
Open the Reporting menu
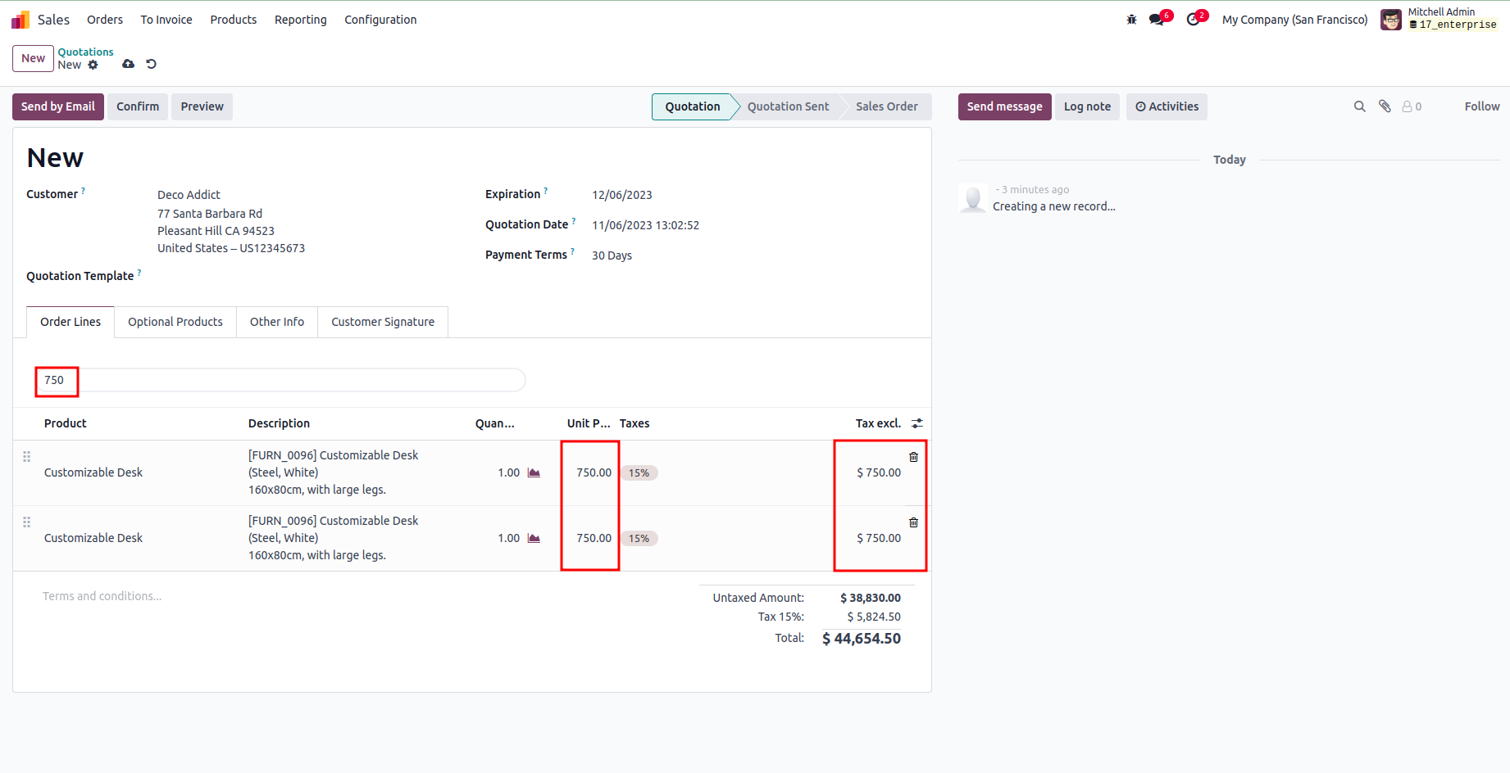coord(300,20)
